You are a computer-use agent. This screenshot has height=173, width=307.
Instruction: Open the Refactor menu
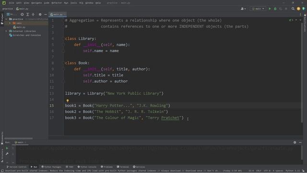tap(57, 3)
